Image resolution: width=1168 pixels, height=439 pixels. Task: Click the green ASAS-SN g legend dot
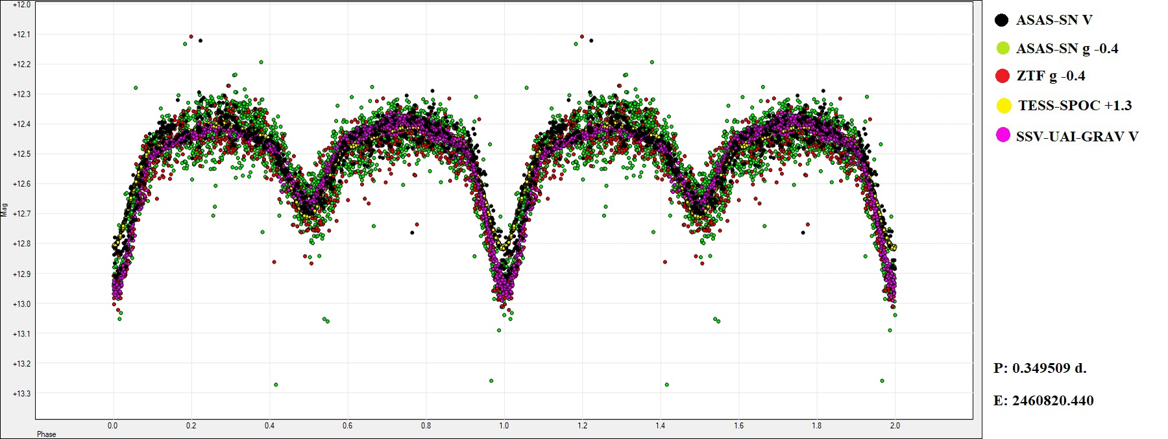pos(1003,48)
